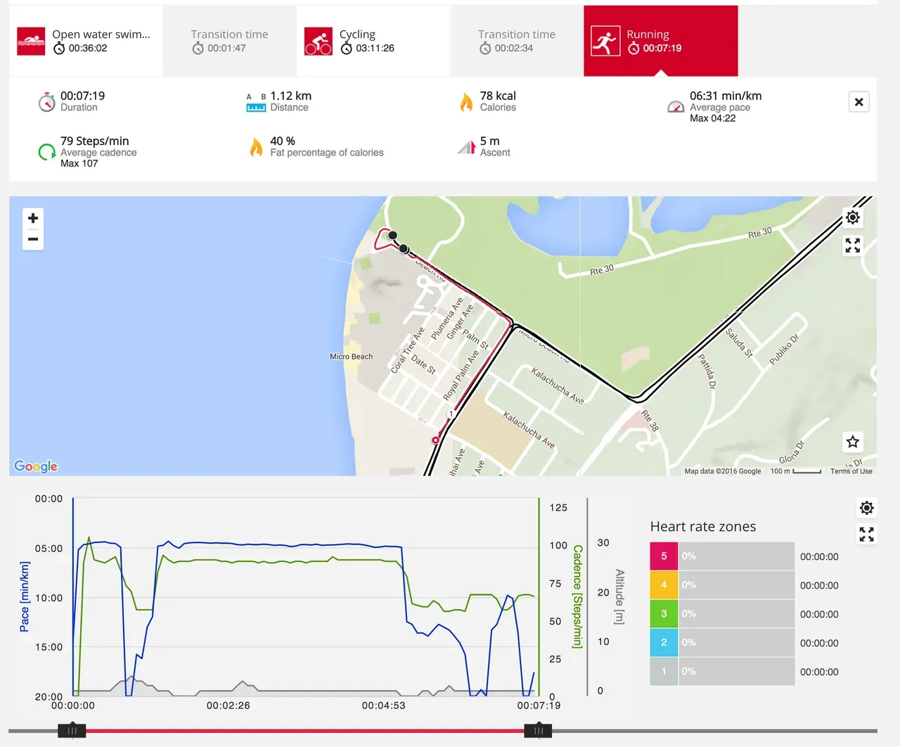900x747 pixels.
Task: Expand the map to fullscreen
Action: (x=852, y=245)
